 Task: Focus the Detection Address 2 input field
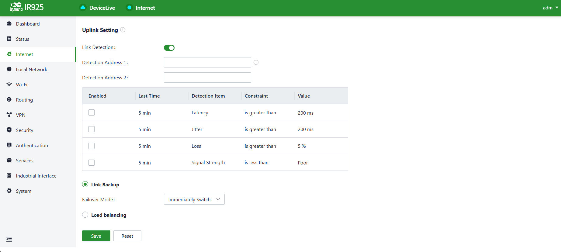[x=207, y=78]
